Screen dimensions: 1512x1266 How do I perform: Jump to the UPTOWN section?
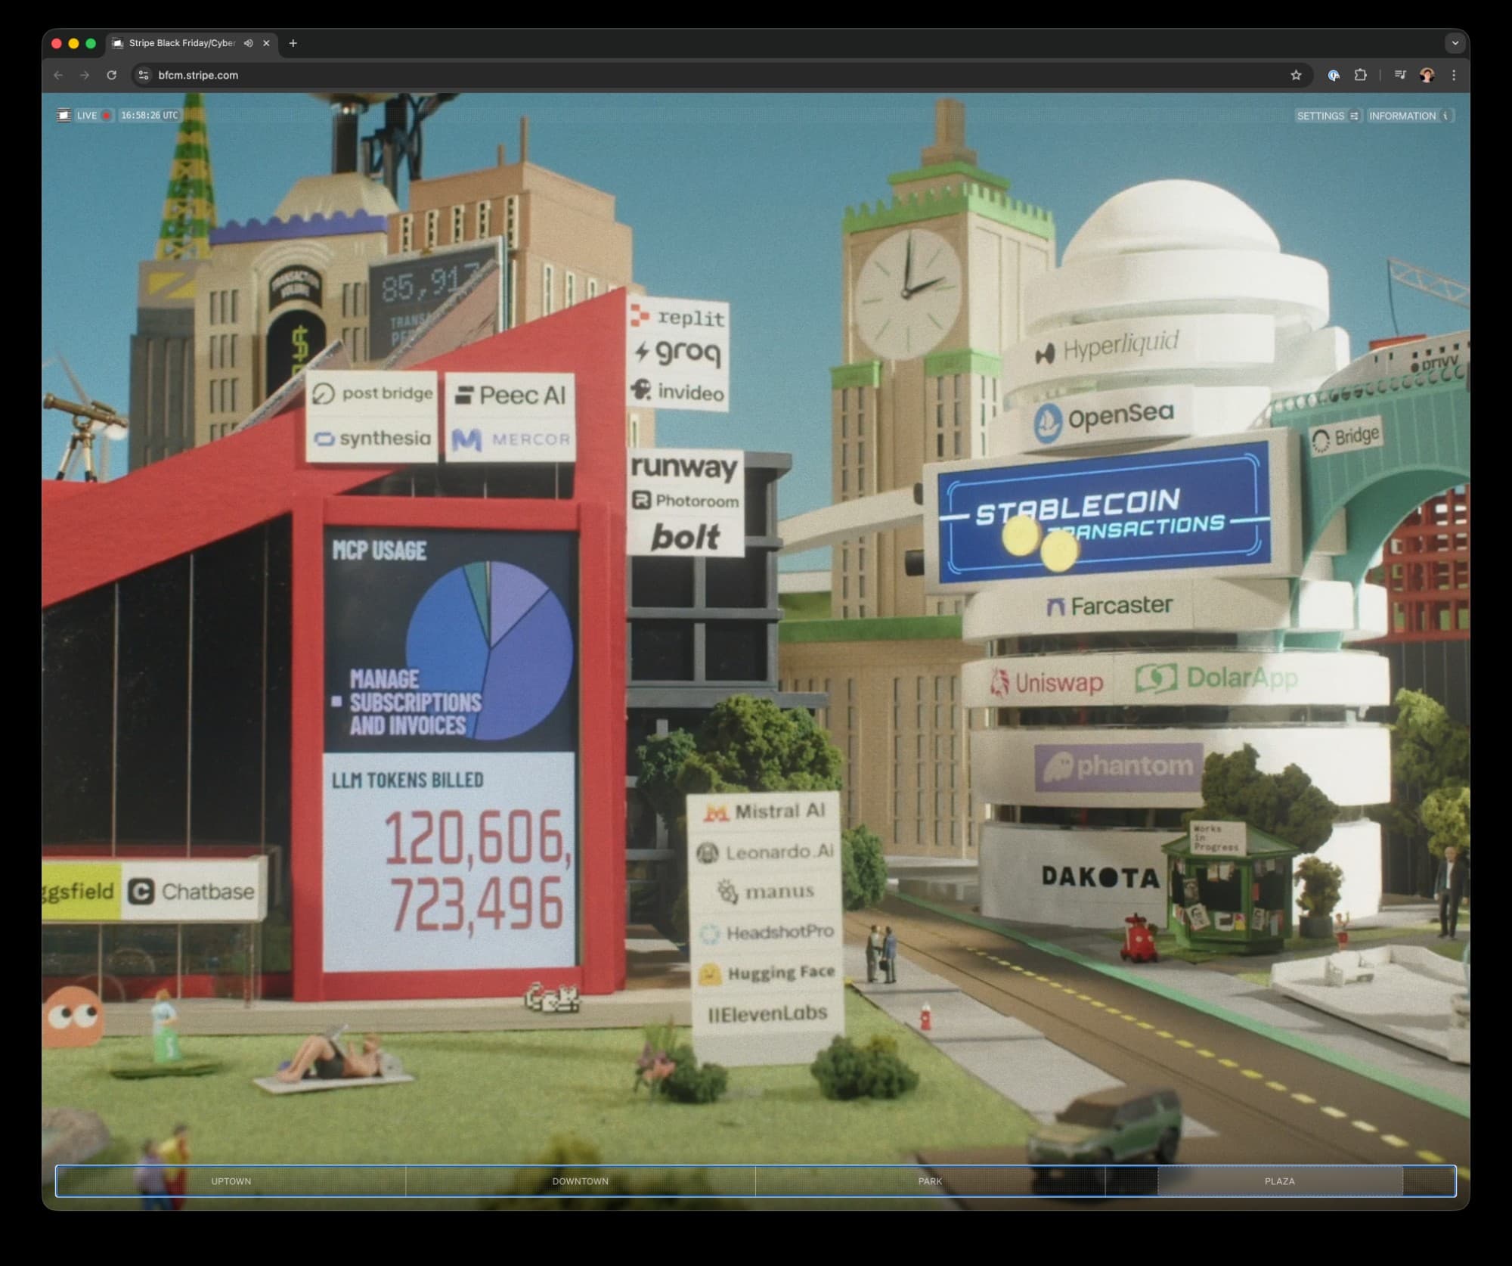231,1181
